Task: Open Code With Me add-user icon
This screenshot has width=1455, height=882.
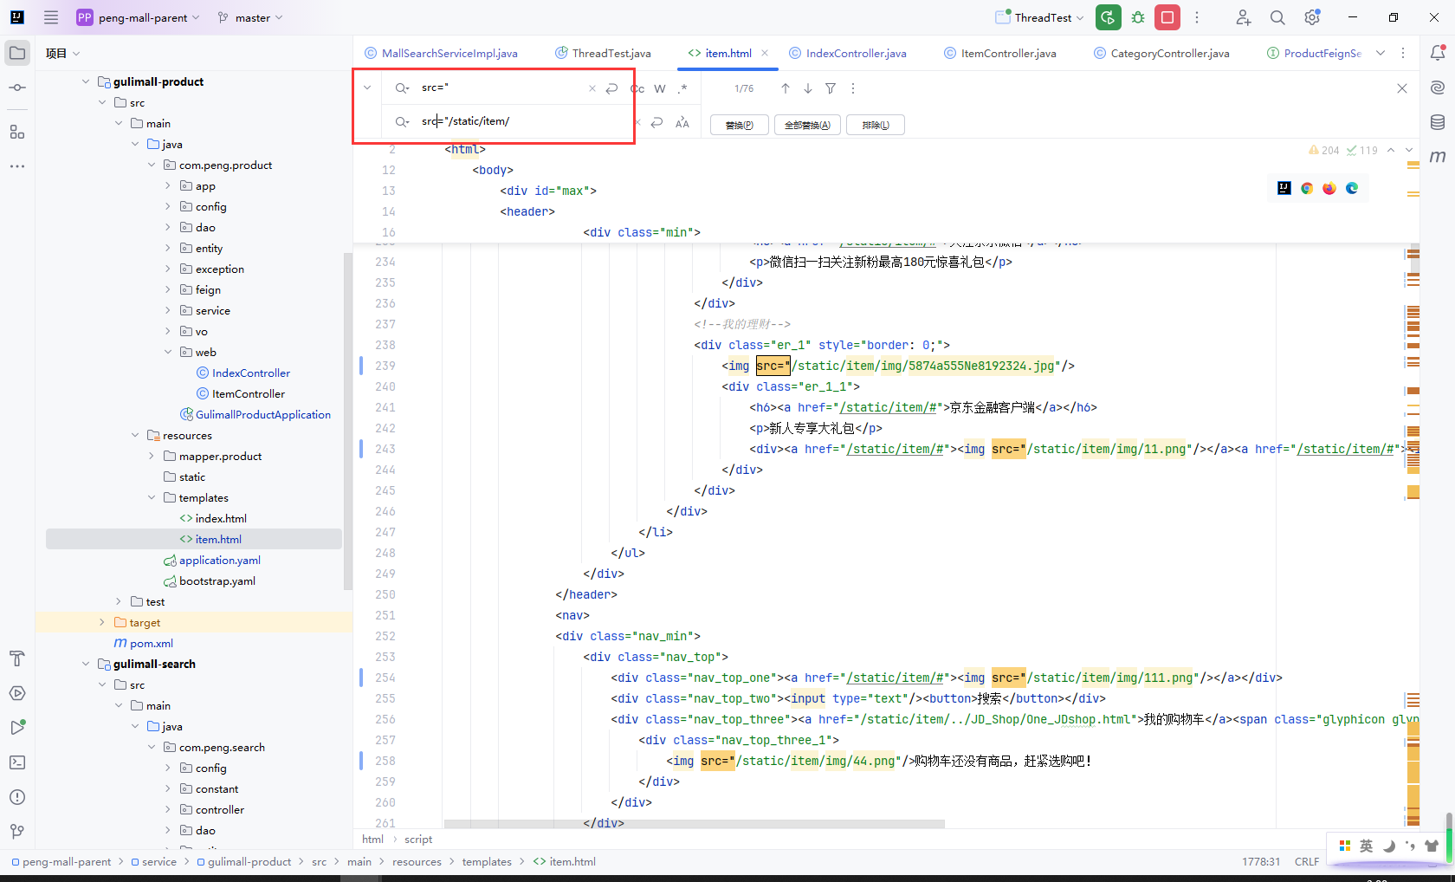Action: [1244, 17]
